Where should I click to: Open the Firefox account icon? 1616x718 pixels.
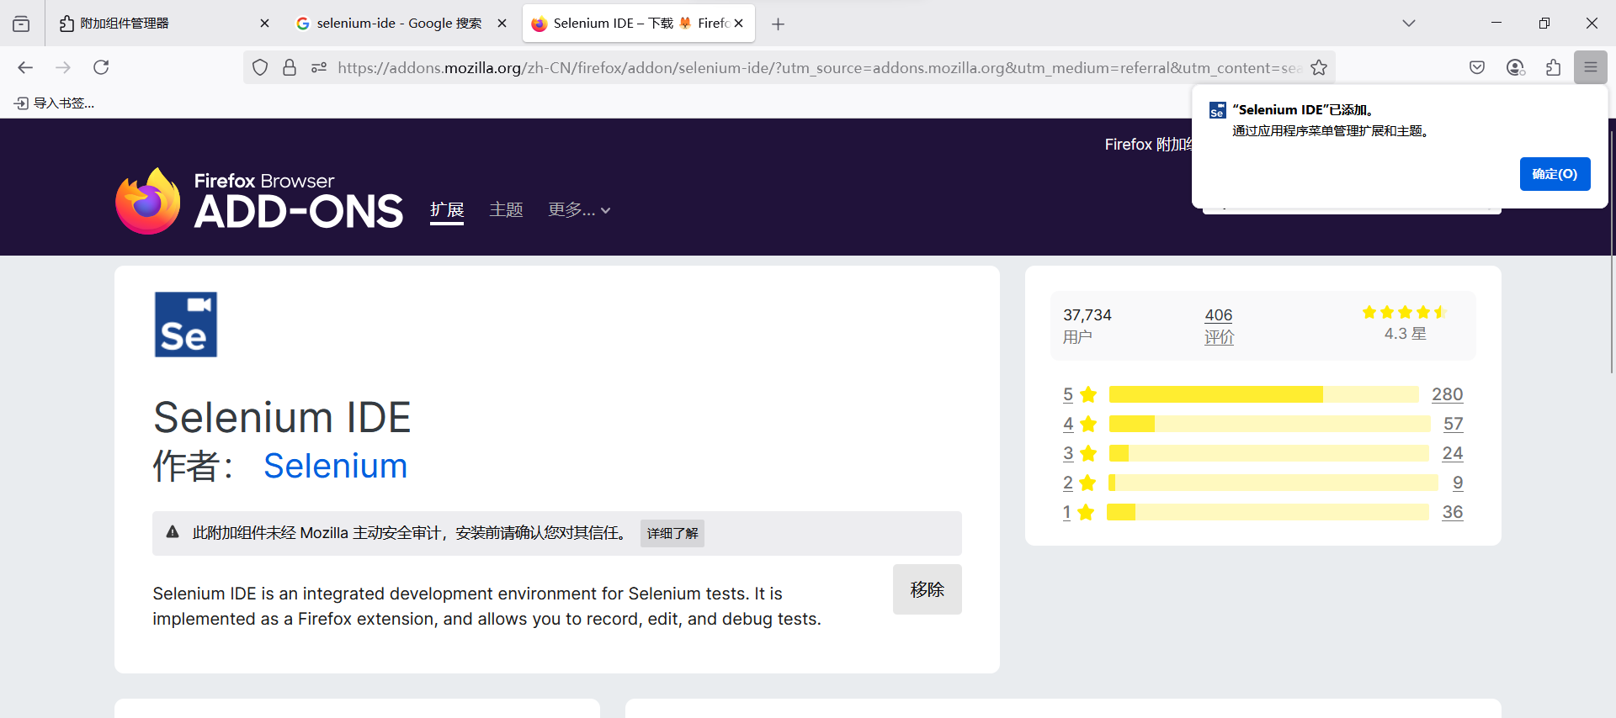[x=1515, y=67]
